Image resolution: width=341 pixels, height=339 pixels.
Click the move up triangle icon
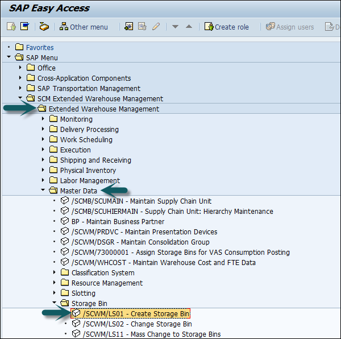click(x=189, y=27)
